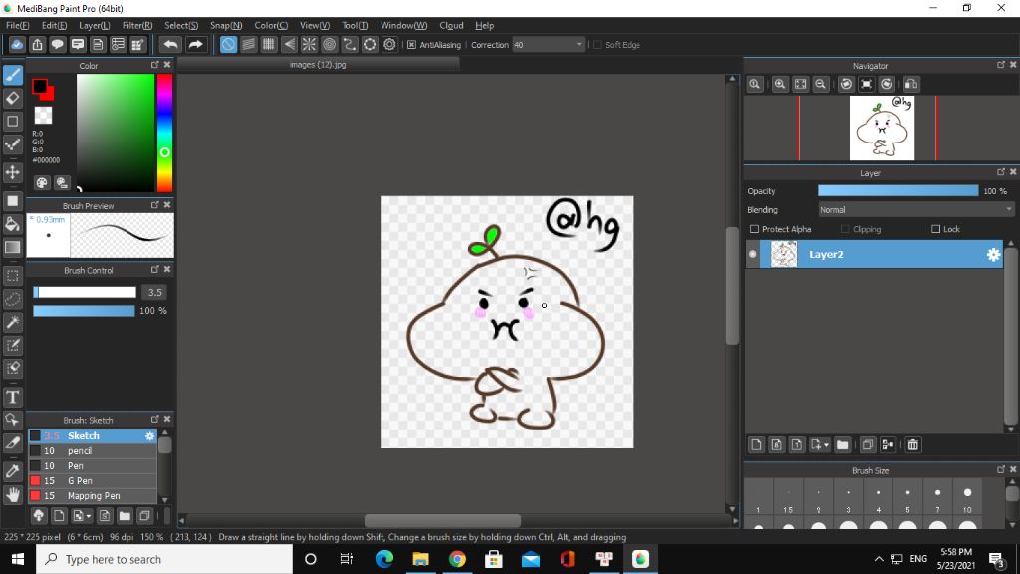The image size is (1020, 574).
Task: Open the Filter menu
Action: 137,25
